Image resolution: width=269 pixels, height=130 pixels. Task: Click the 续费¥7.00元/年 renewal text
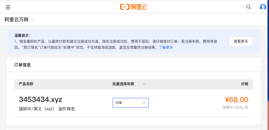235,108
